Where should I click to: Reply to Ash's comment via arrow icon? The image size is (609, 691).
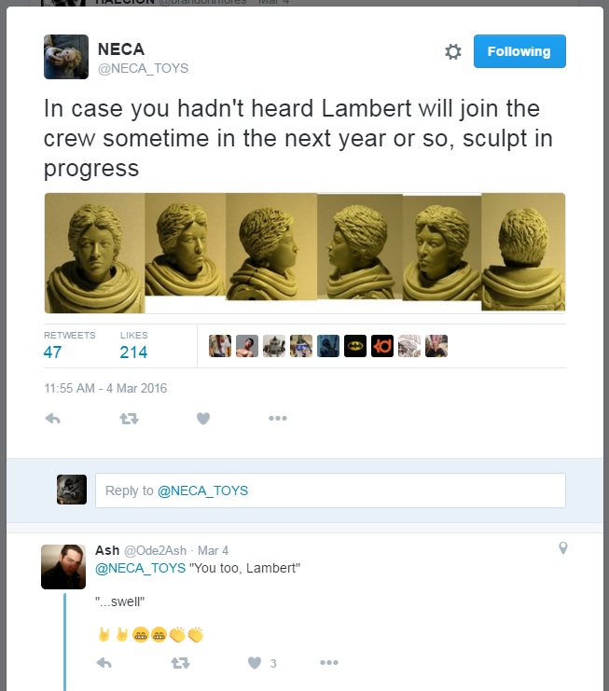104,663
